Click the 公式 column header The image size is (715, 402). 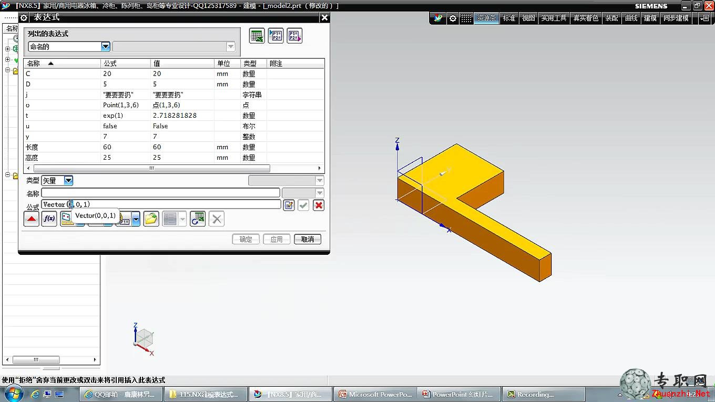point(126,64)
